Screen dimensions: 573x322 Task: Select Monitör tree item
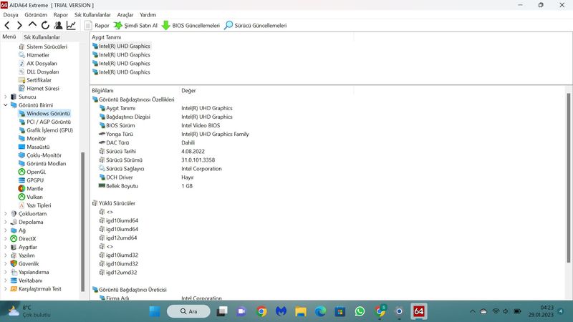coord(32,139)
